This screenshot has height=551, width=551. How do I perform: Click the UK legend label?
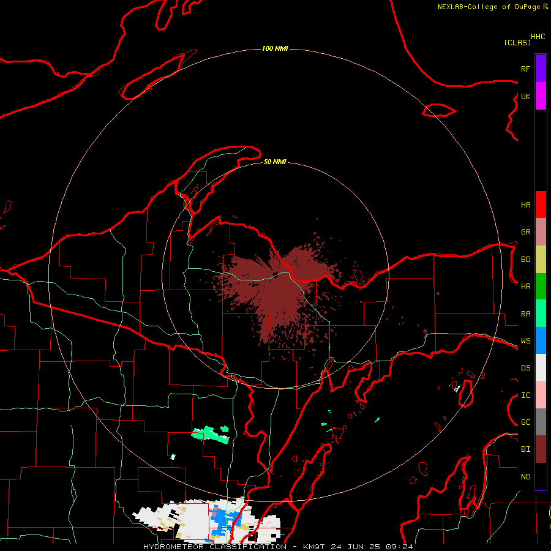coord(525,96)
